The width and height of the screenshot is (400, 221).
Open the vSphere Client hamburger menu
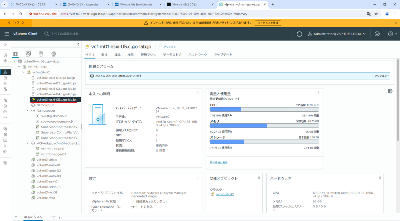[x=7, y=34]
